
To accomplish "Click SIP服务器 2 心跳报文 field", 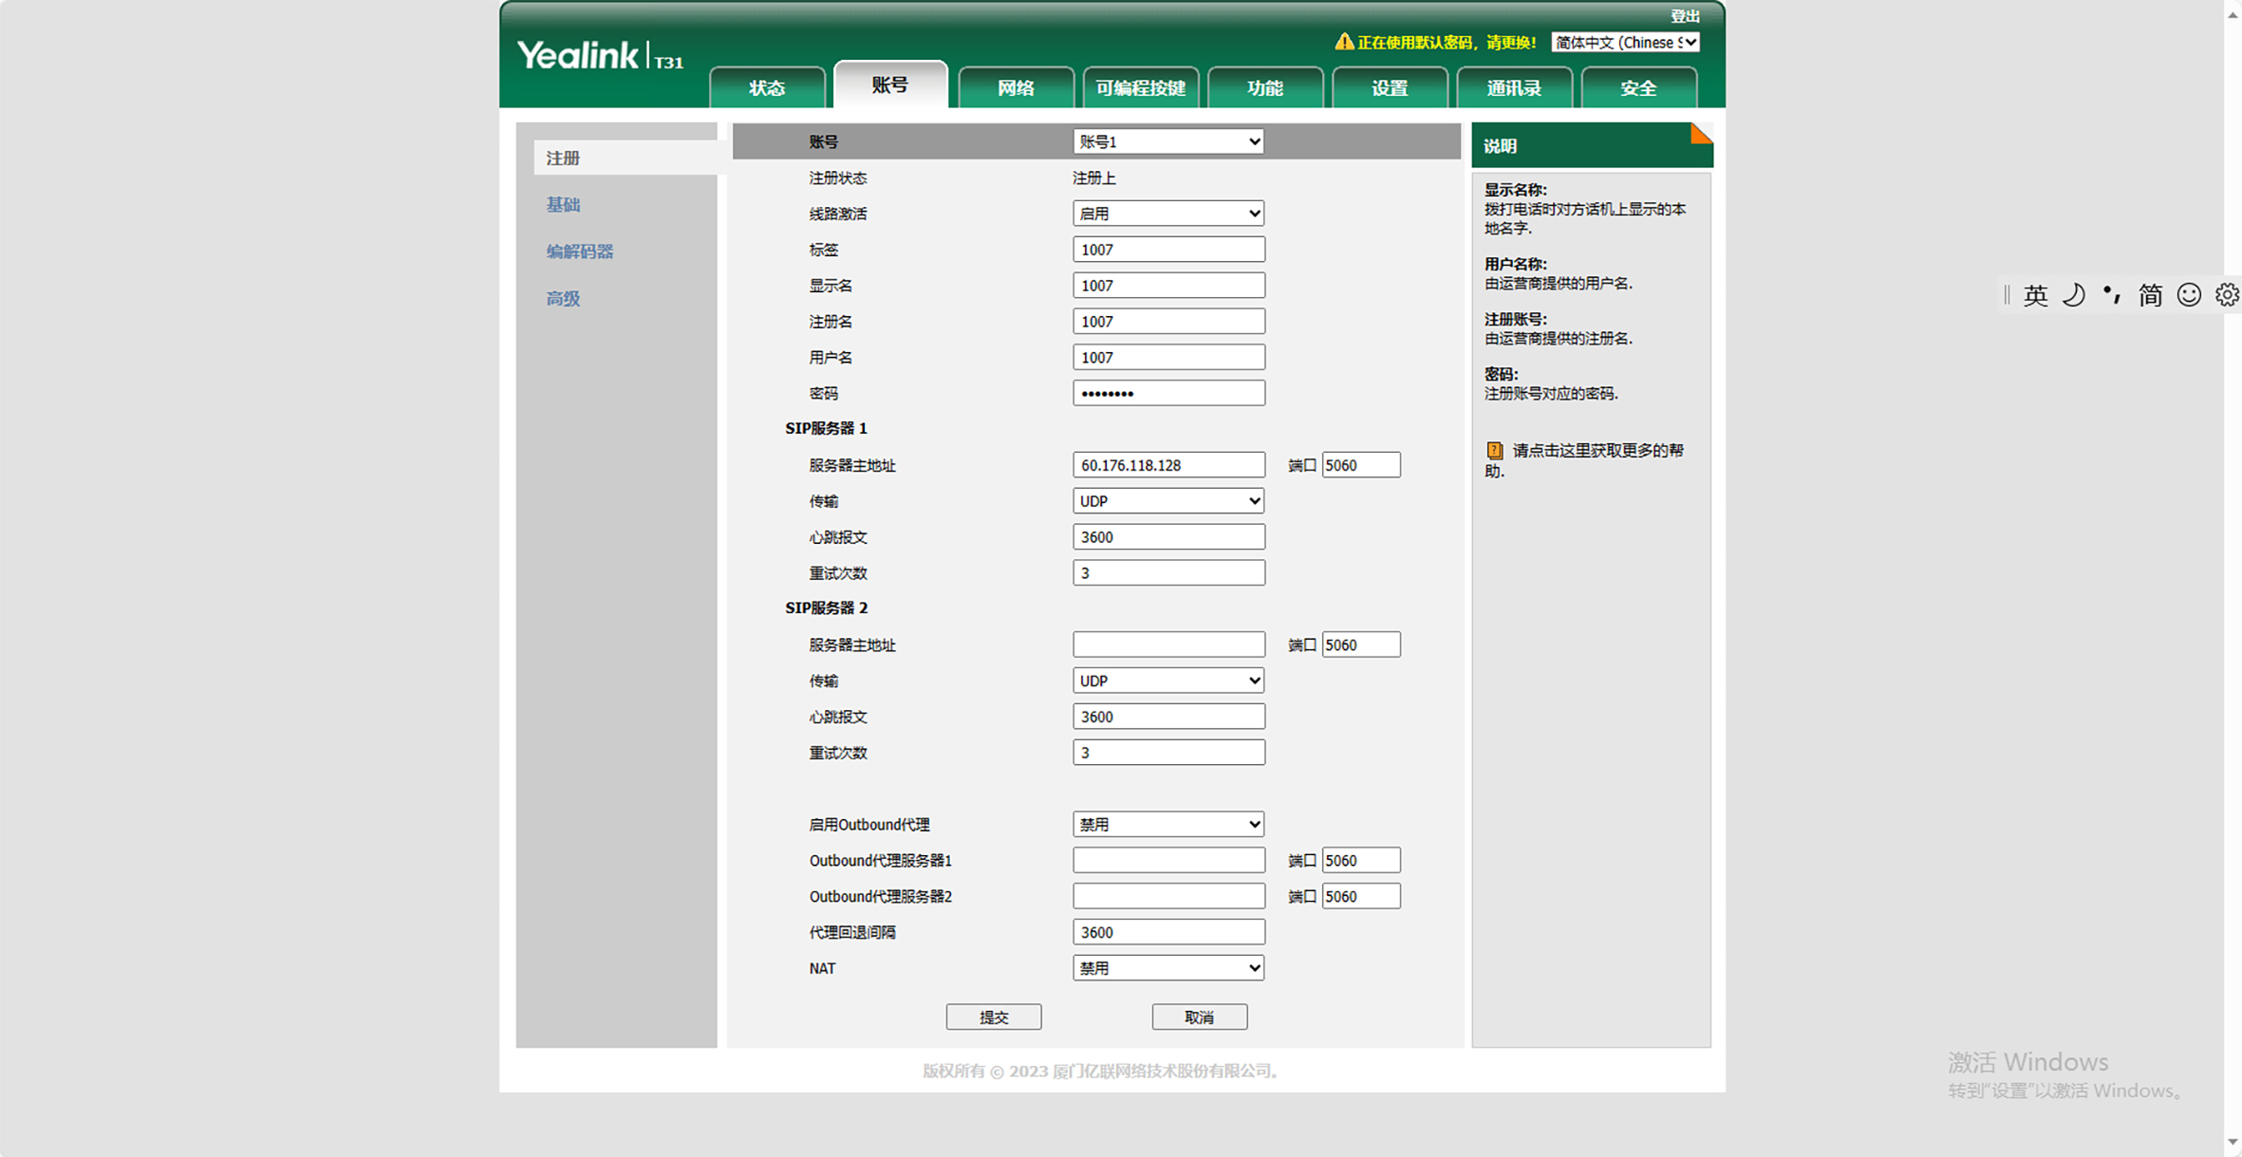I will 1168,717.
